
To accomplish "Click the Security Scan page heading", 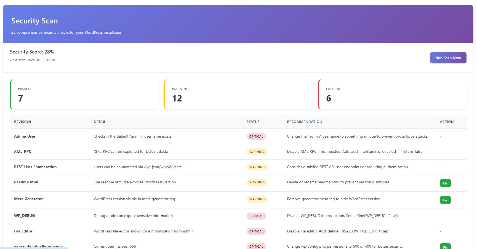I will (34, 21).
